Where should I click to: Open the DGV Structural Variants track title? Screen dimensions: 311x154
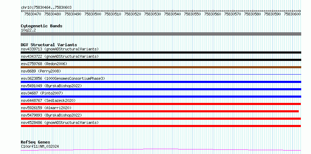tap(49, 45)
